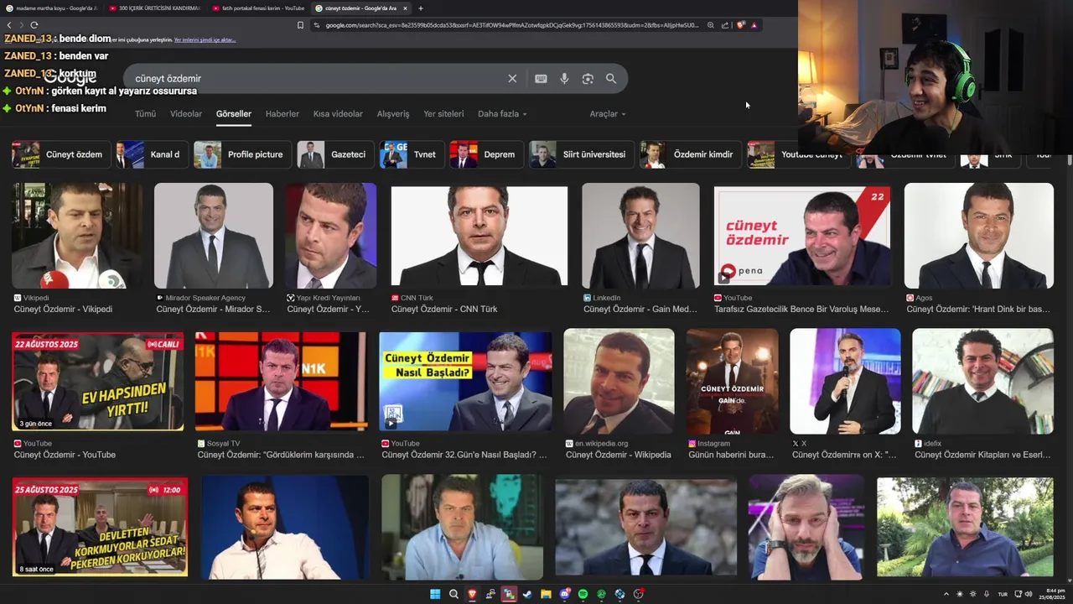Open Windows taskbar search
This screenshot has height=604, width=1073.
coord(454,594)
